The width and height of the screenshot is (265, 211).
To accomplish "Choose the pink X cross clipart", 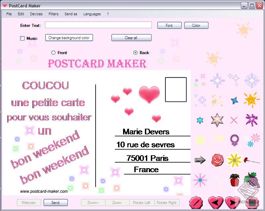I will [x=234, y=120].
